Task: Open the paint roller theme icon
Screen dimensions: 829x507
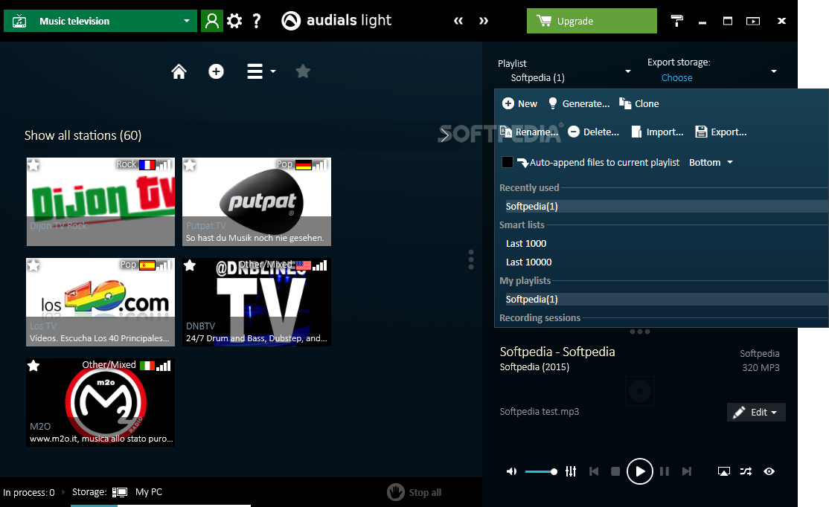Action: (676, 21)
